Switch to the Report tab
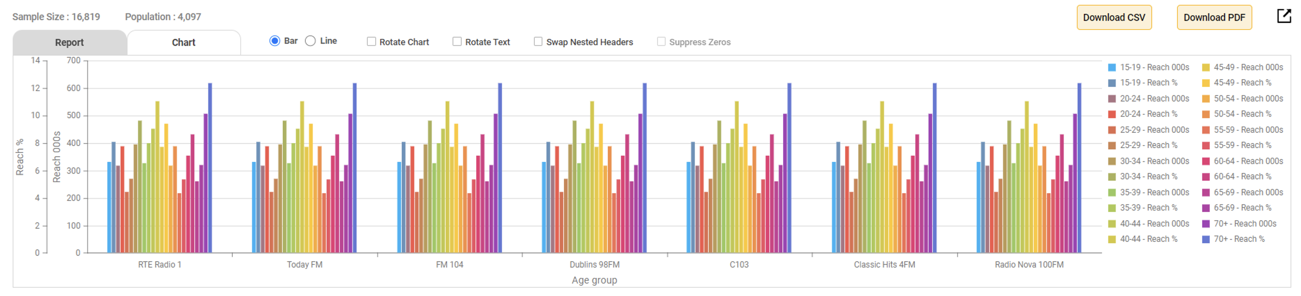This screenshot has width=1301, height=296. pos(69,42)
